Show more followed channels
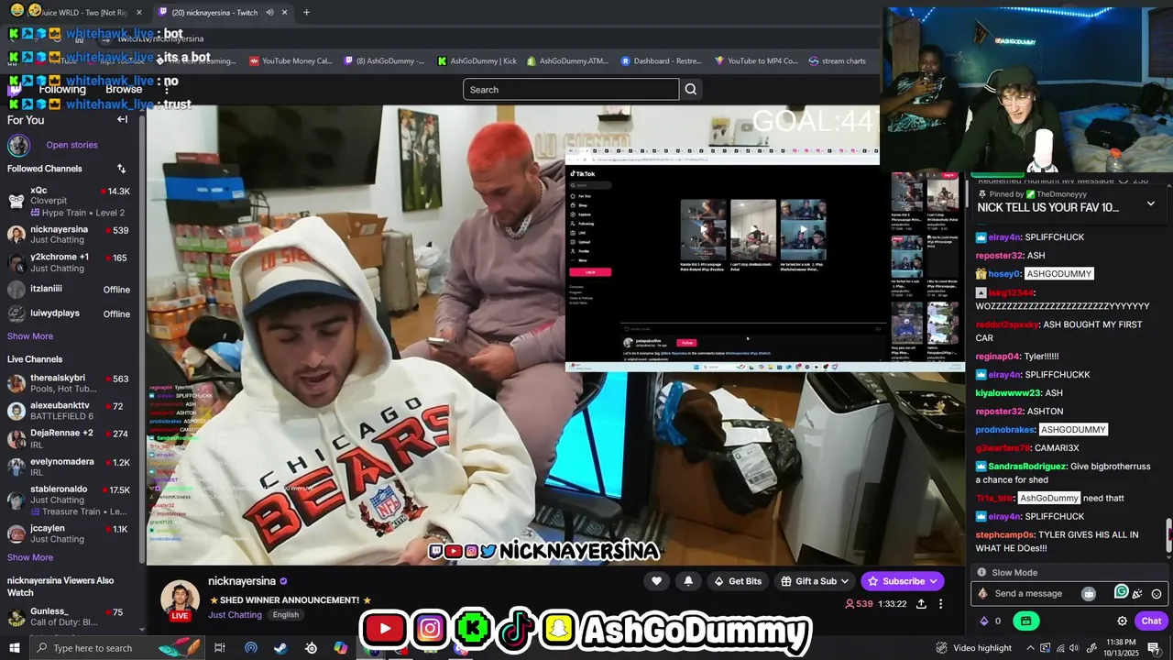This screenshot has width=1173, height=660. pyautogui.click(x=30, y=336)
